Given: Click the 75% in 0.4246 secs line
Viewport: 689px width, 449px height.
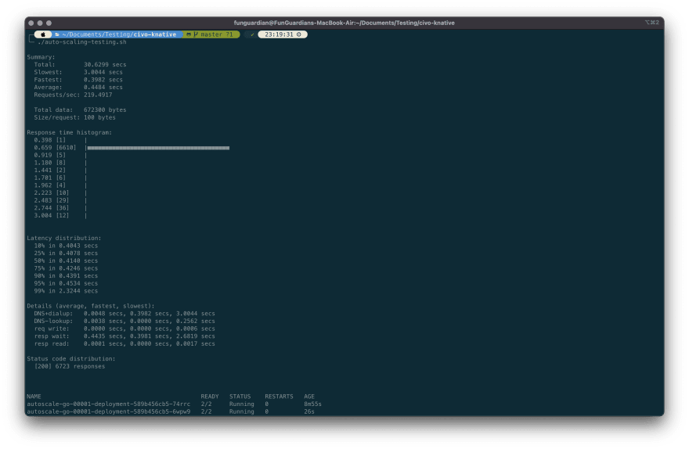Looking at the screenshot, I should pyautogui.click(x=66, y=268).
